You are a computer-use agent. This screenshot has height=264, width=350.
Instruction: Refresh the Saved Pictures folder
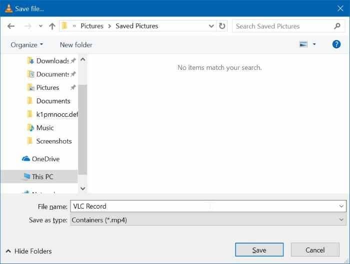[x=222, y=26]
